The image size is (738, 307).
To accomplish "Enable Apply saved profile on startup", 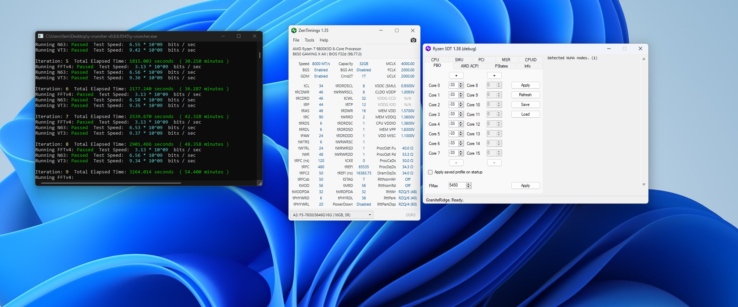I will tap(430, 172).
